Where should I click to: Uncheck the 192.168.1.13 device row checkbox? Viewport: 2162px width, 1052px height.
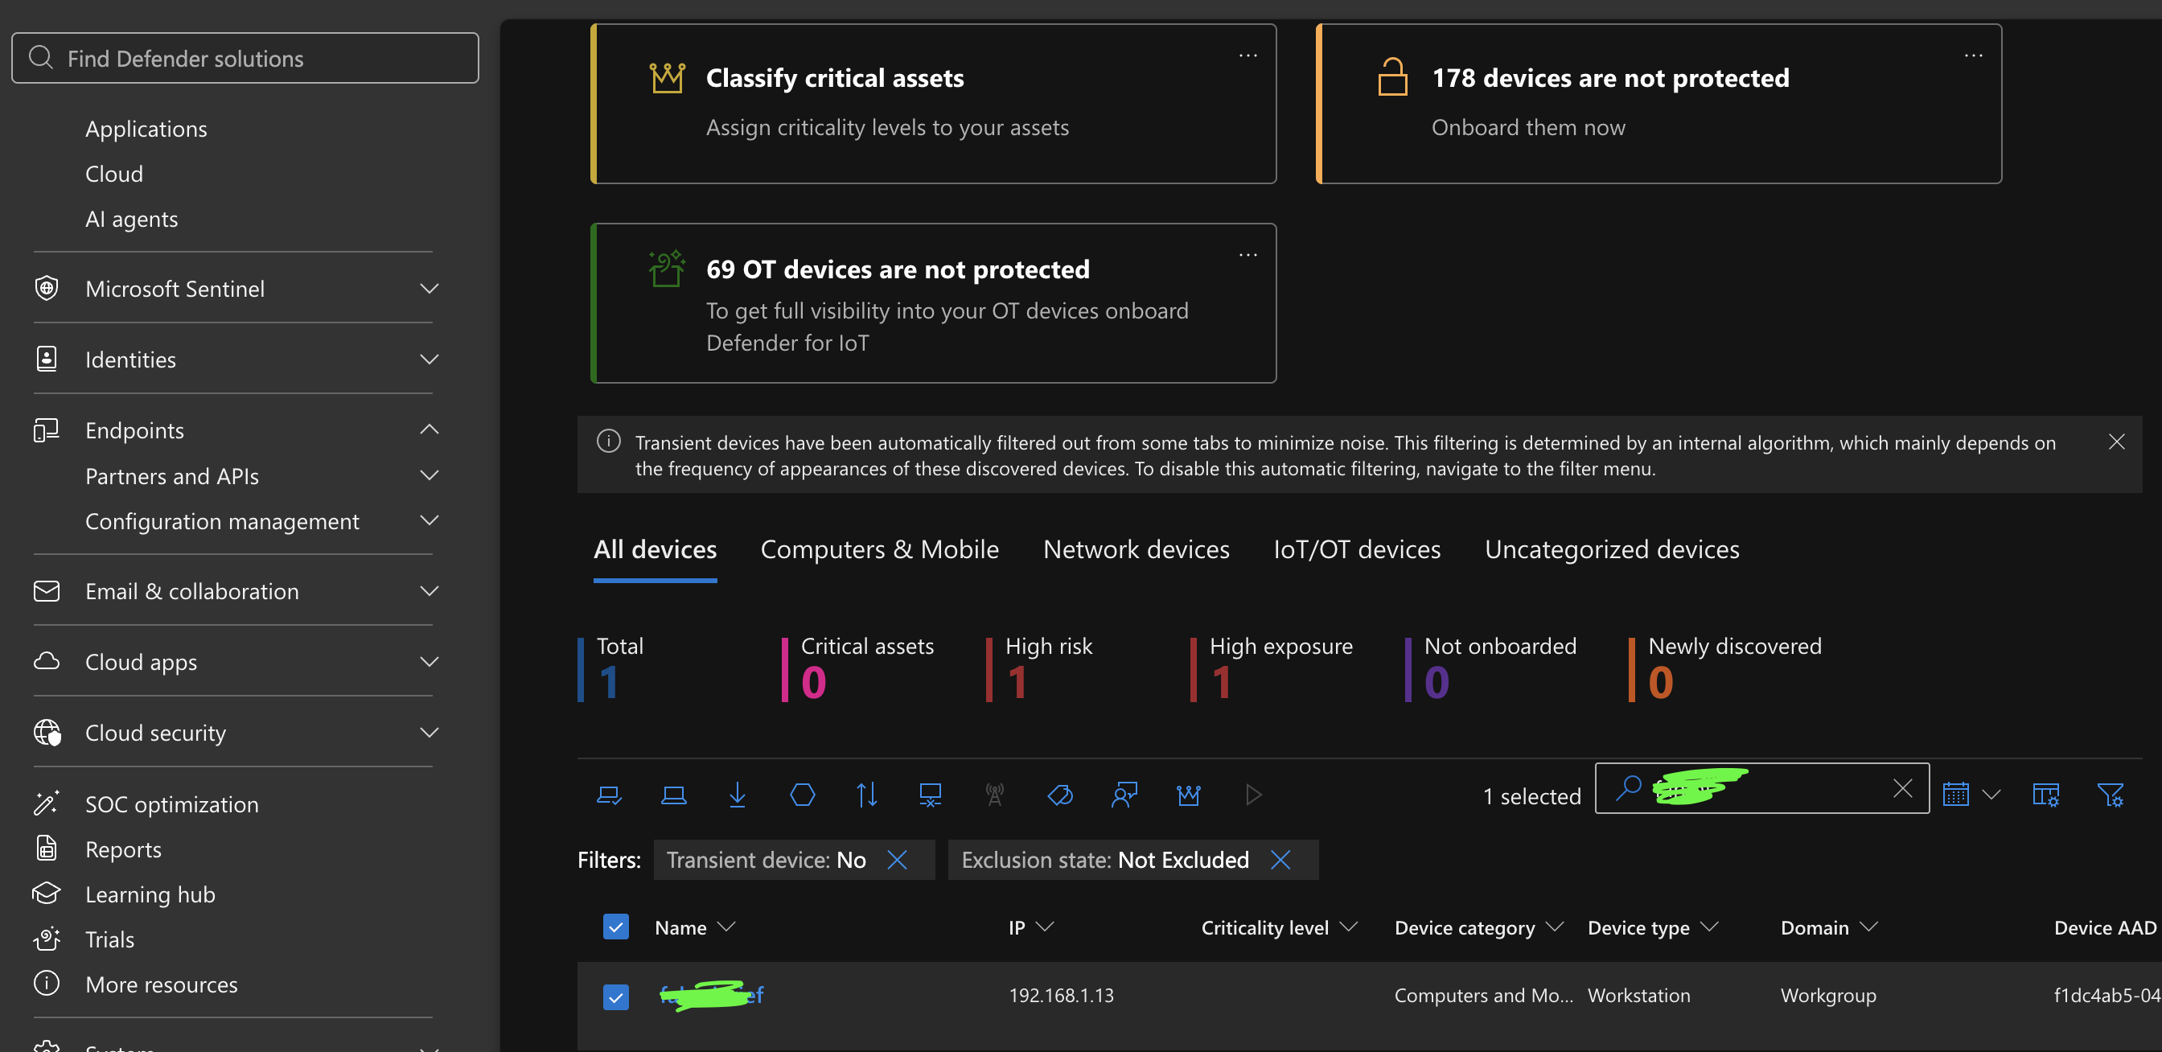(616, 997)
